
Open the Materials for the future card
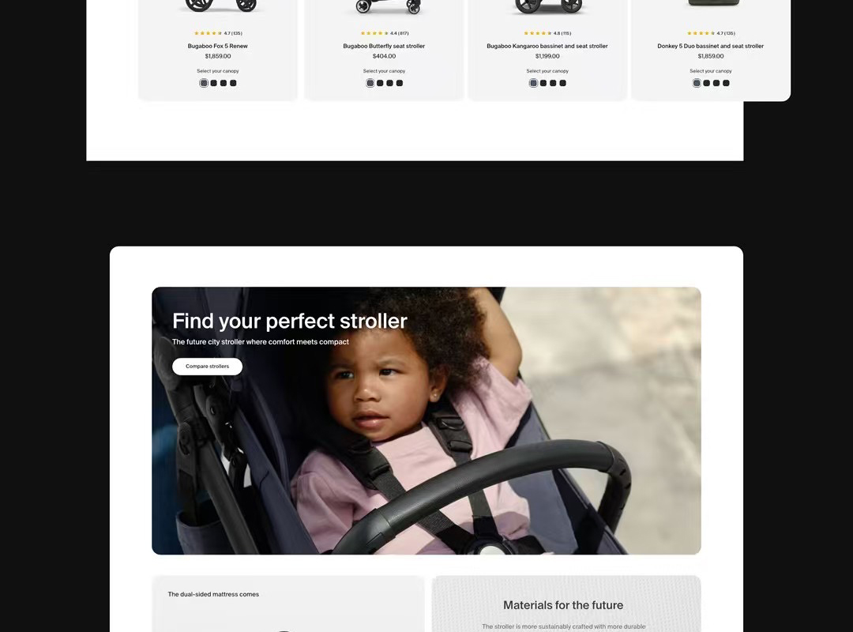[566, 604]
